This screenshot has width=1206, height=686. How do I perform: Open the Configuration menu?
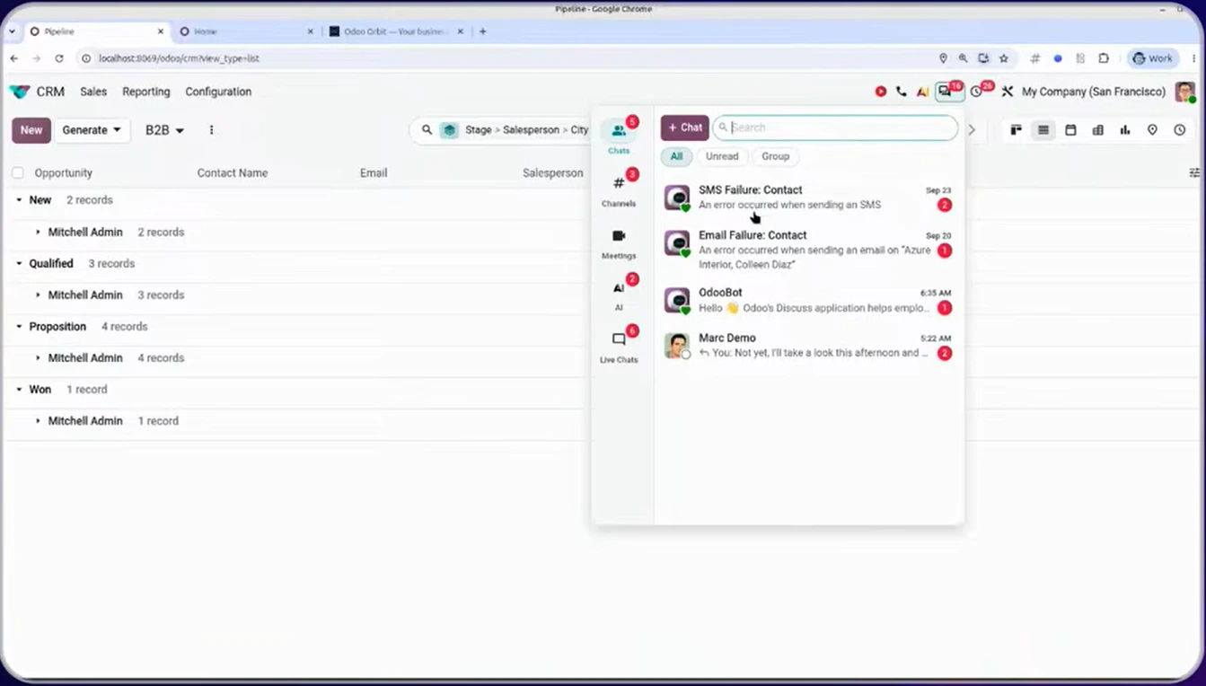[218, 92]
